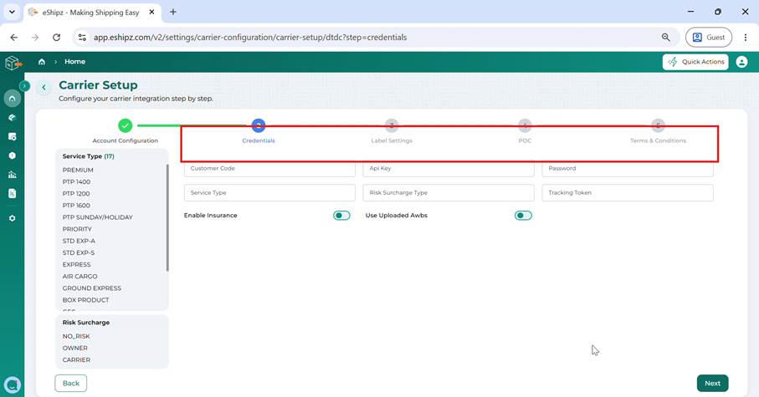Click OWNER under Risk Surcharge
Image resolution: width=759 pixels, height=397 pixels.
pos(75,349)
